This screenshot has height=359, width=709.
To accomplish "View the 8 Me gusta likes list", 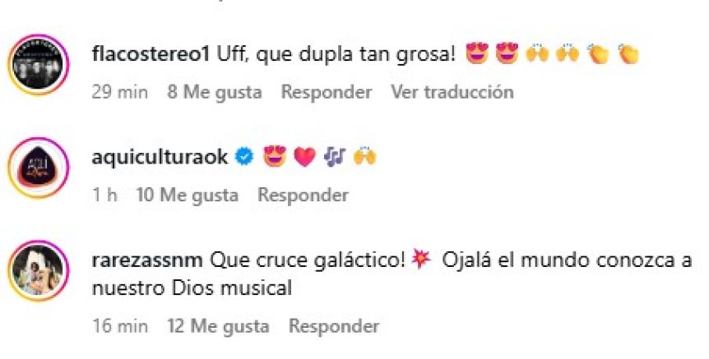I will [215, 92].
